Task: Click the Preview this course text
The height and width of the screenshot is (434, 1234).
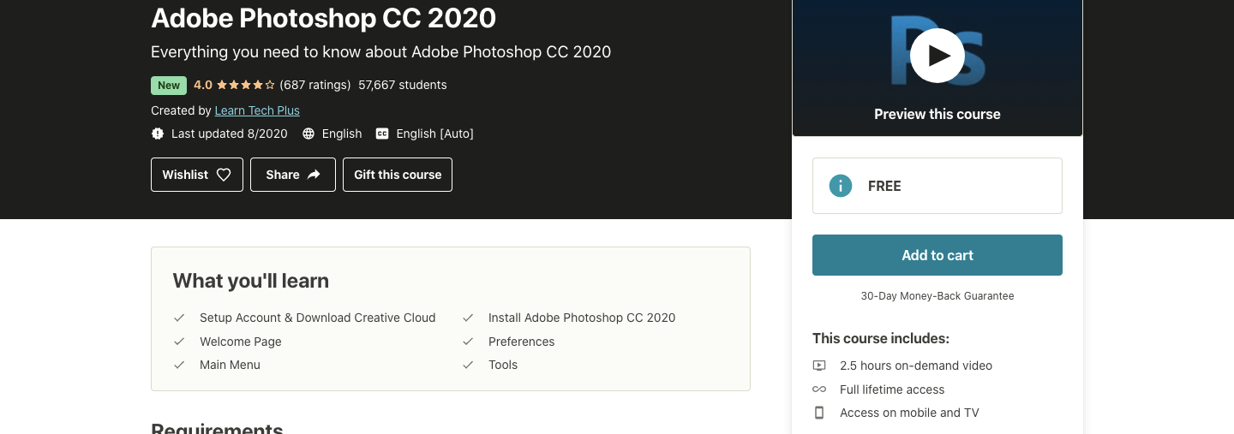Action: pyautogui.click(x=937, y=114)
